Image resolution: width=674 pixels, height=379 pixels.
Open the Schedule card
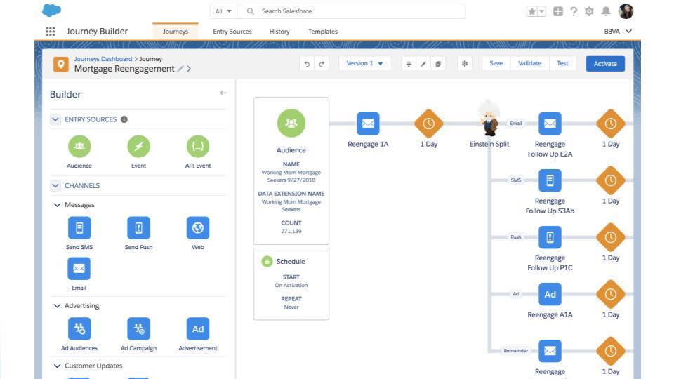tap(291, 284)
